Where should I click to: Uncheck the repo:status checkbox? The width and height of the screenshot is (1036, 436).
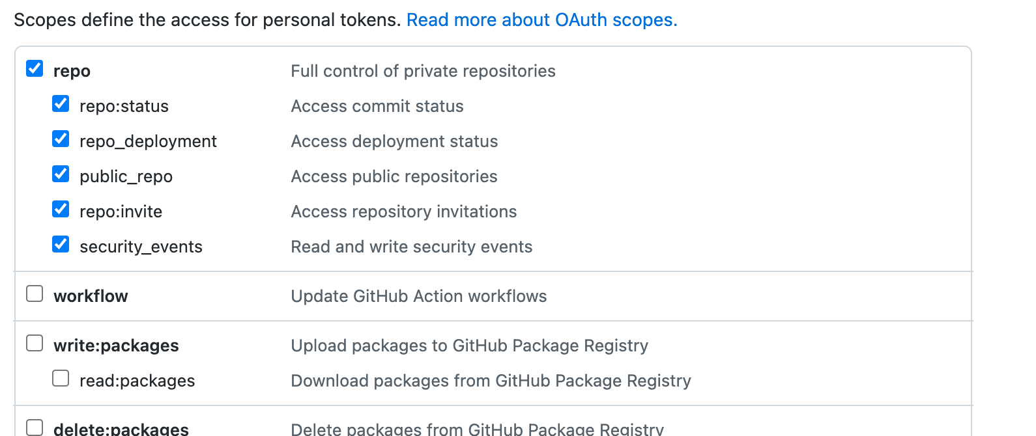pos(61,103)
